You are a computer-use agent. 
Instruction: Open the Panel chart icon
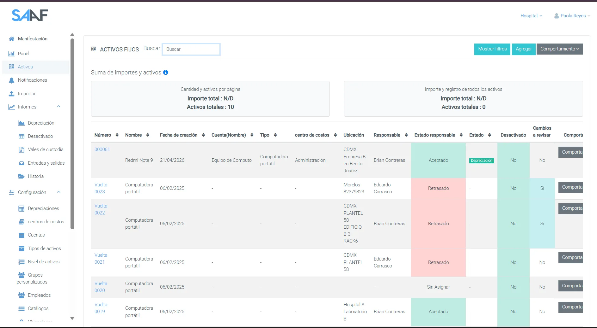(11, 54)
